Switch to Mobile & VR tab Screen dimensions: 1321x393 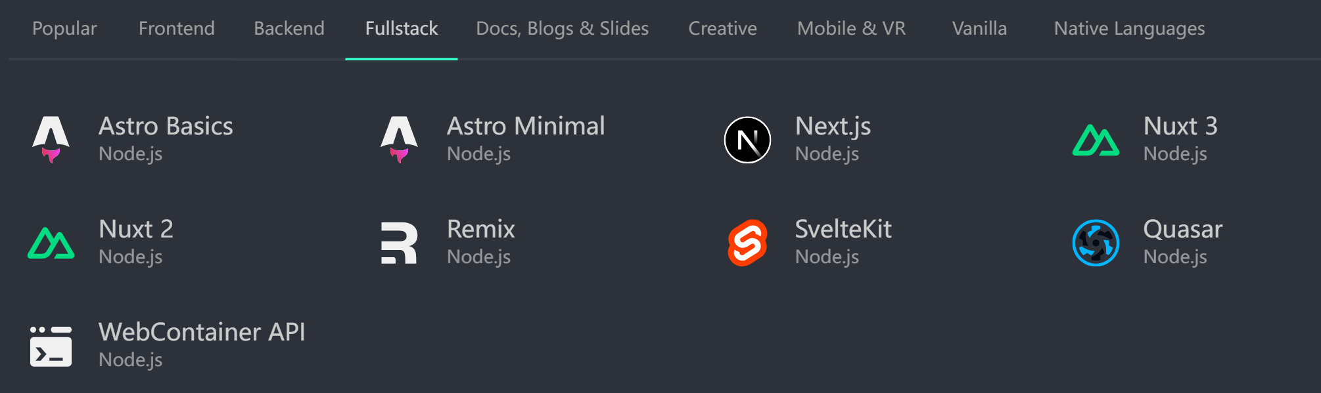click(x=851, y=29)
